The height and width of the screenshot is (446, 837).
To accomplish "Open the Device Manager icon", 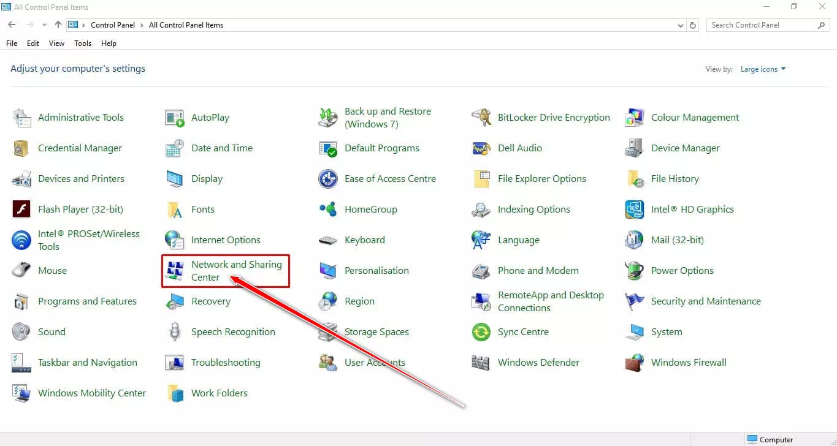I will coord(635,148).
